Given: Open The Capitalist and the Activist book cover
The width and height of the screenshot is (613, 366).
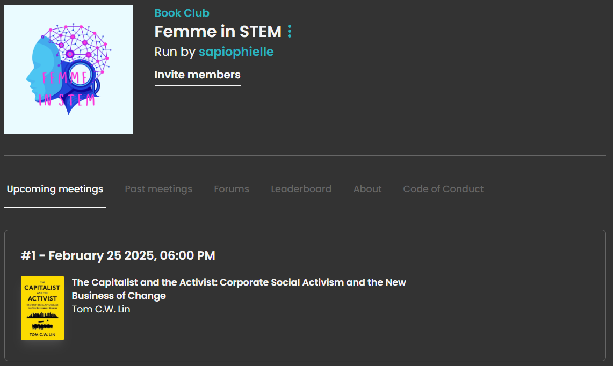Looking at the screenshot, I should click(42, 308).
